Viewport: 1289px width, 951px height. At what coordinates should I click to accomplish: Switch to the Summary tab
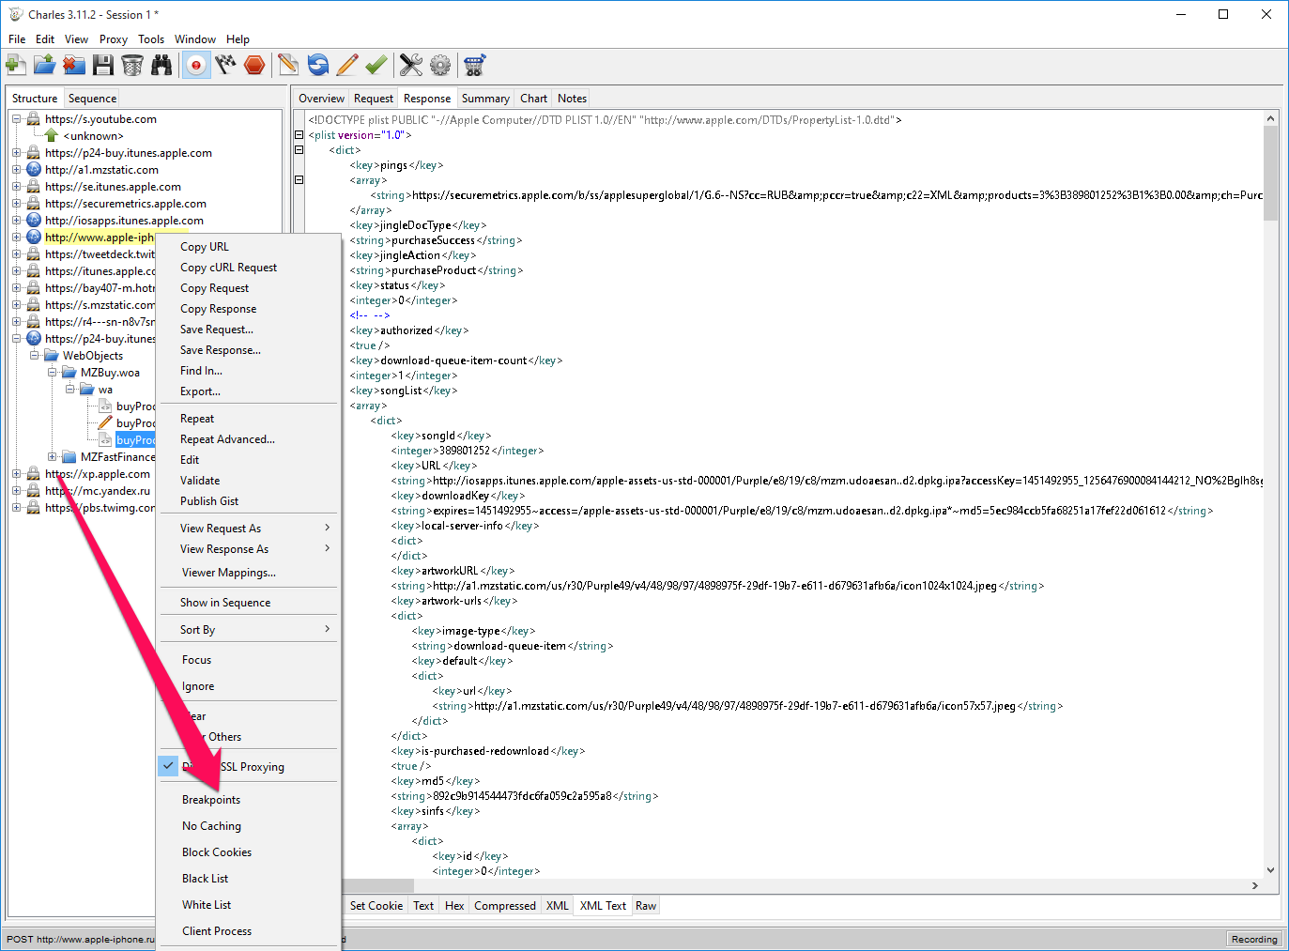485,99
